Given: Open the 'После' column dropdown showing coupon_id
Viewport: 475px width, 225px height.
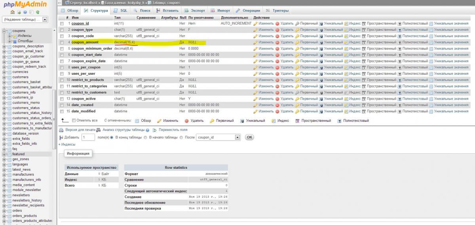Looking at the screenshot, I should [218, 138].
